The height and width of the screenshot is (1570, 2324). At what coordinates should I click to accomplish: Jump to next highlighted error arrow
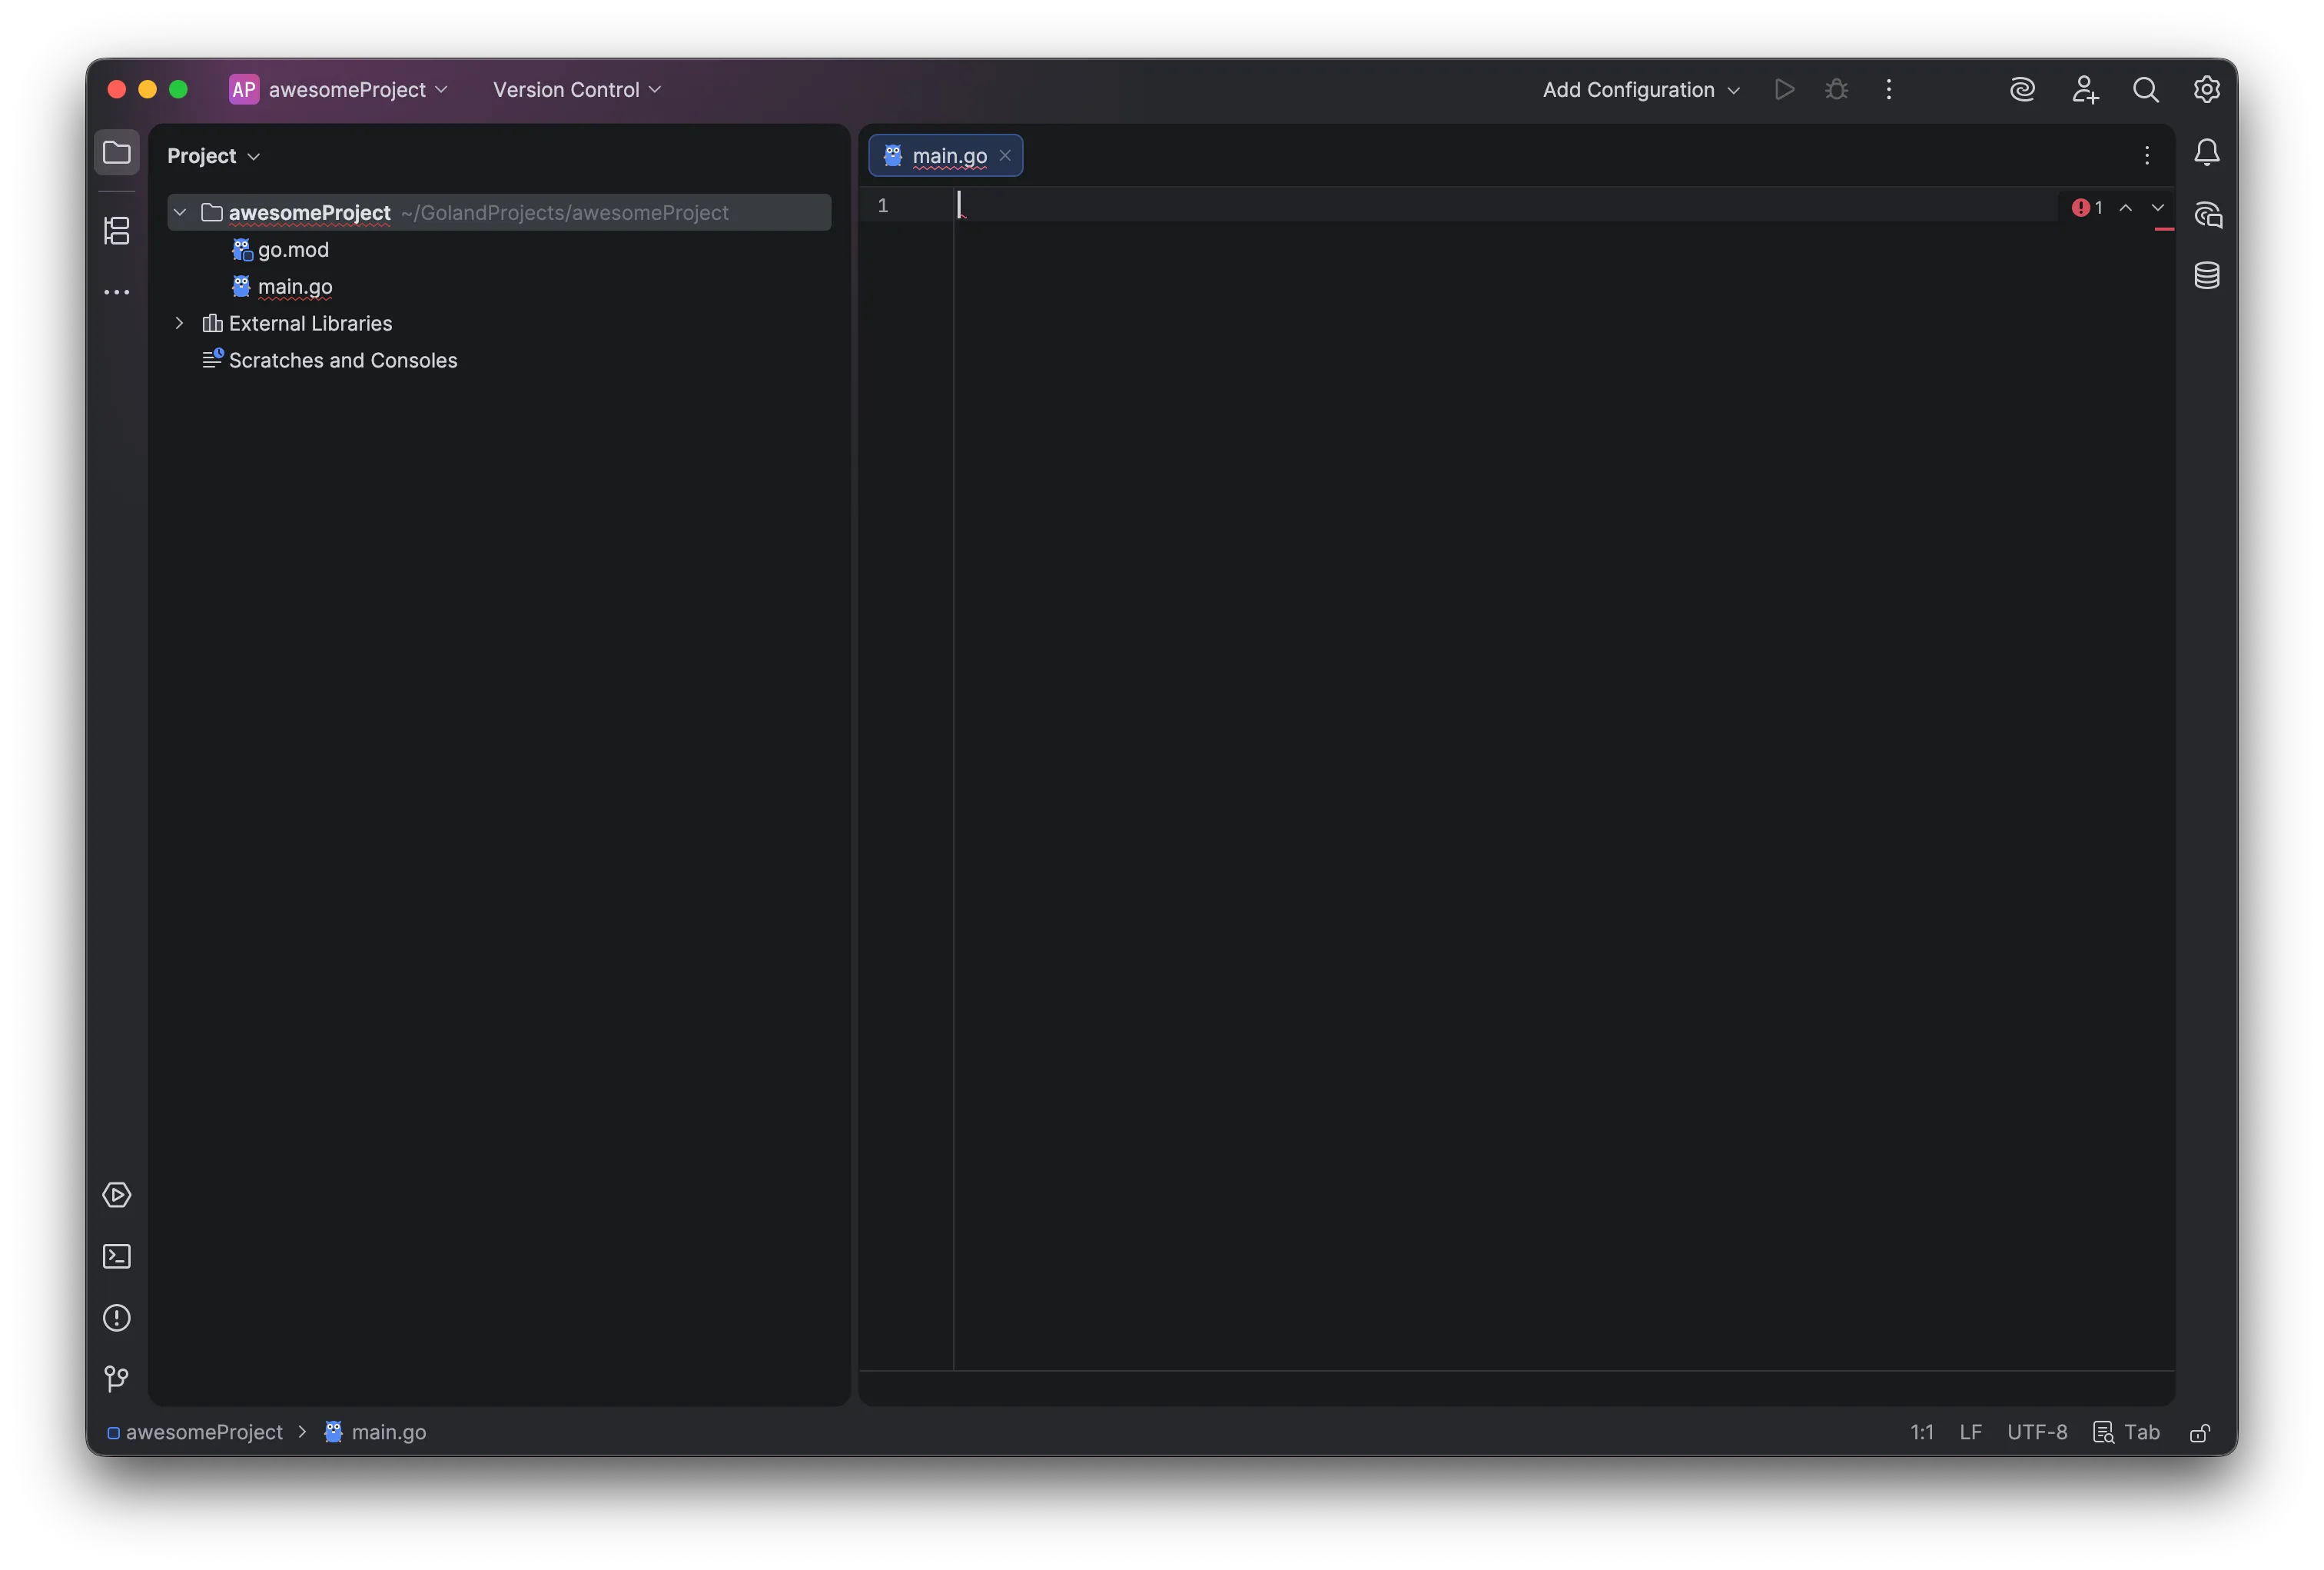[x=2157, y=207]
